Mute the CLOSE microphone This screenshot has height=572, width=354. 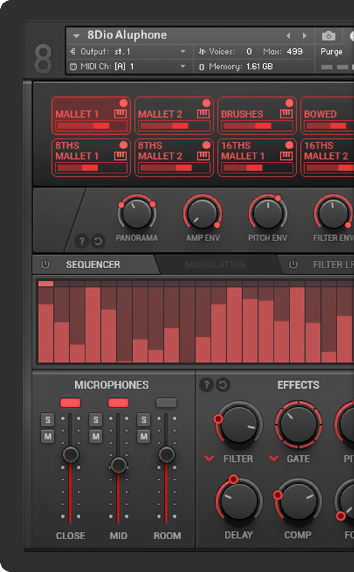pos(48,436)
